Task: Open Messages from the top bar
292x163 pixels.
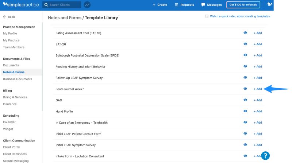Action: (x=211, y=5)
